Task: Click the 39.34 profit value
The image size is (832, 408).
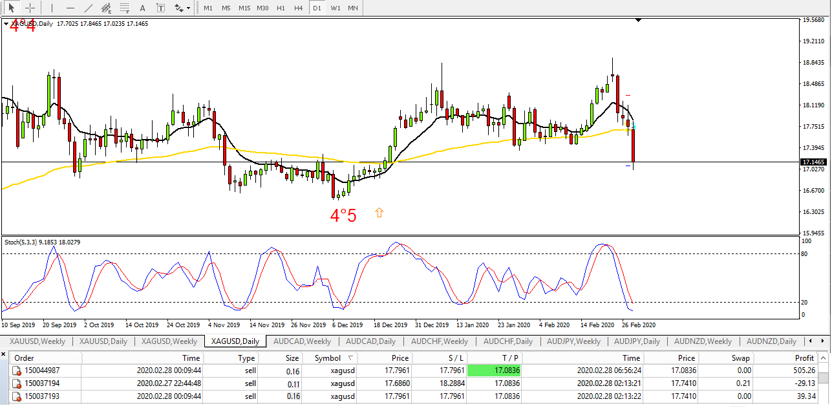Action: (805, 396)
